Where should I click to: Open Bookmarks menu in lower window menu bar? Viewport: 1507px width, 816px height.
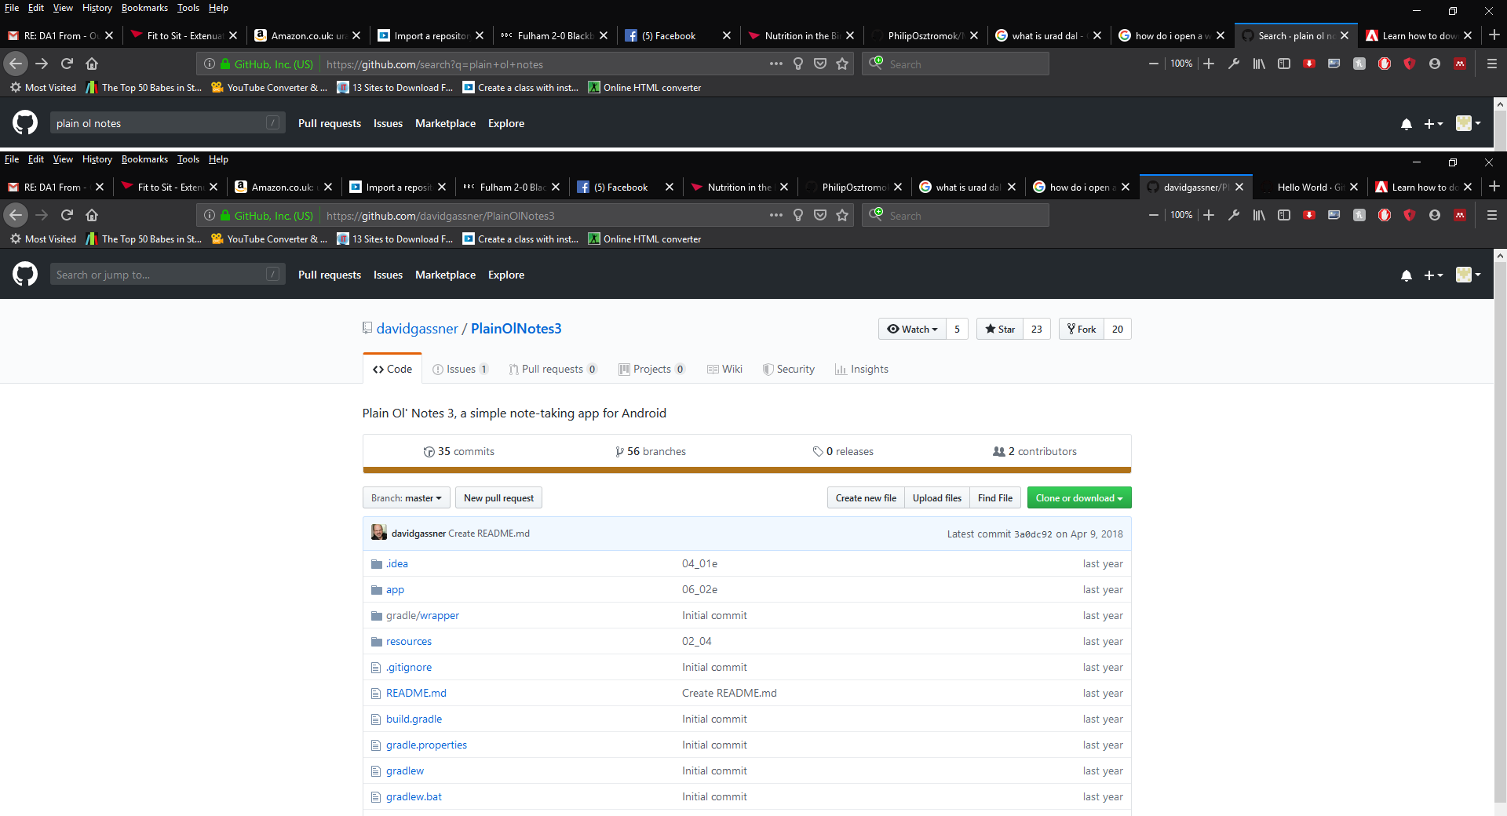point(144,159)
